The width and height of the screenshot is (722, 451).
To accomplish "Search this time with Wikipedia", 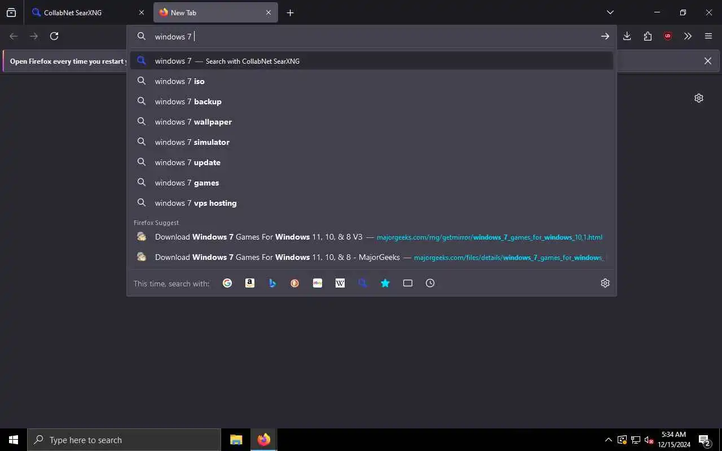I will tap(340, 283).
